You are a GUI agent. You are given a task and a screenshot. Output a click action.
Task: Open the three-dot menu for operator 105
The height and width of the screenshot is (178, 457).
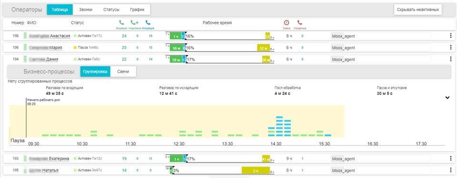pyautogui.click(x=451, y=170)
